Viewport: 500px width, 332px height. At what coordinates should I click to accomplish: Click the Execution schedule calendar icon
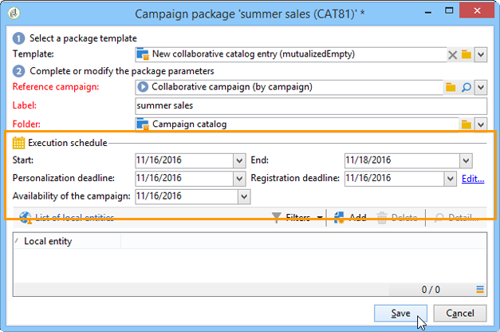point(19,144)
